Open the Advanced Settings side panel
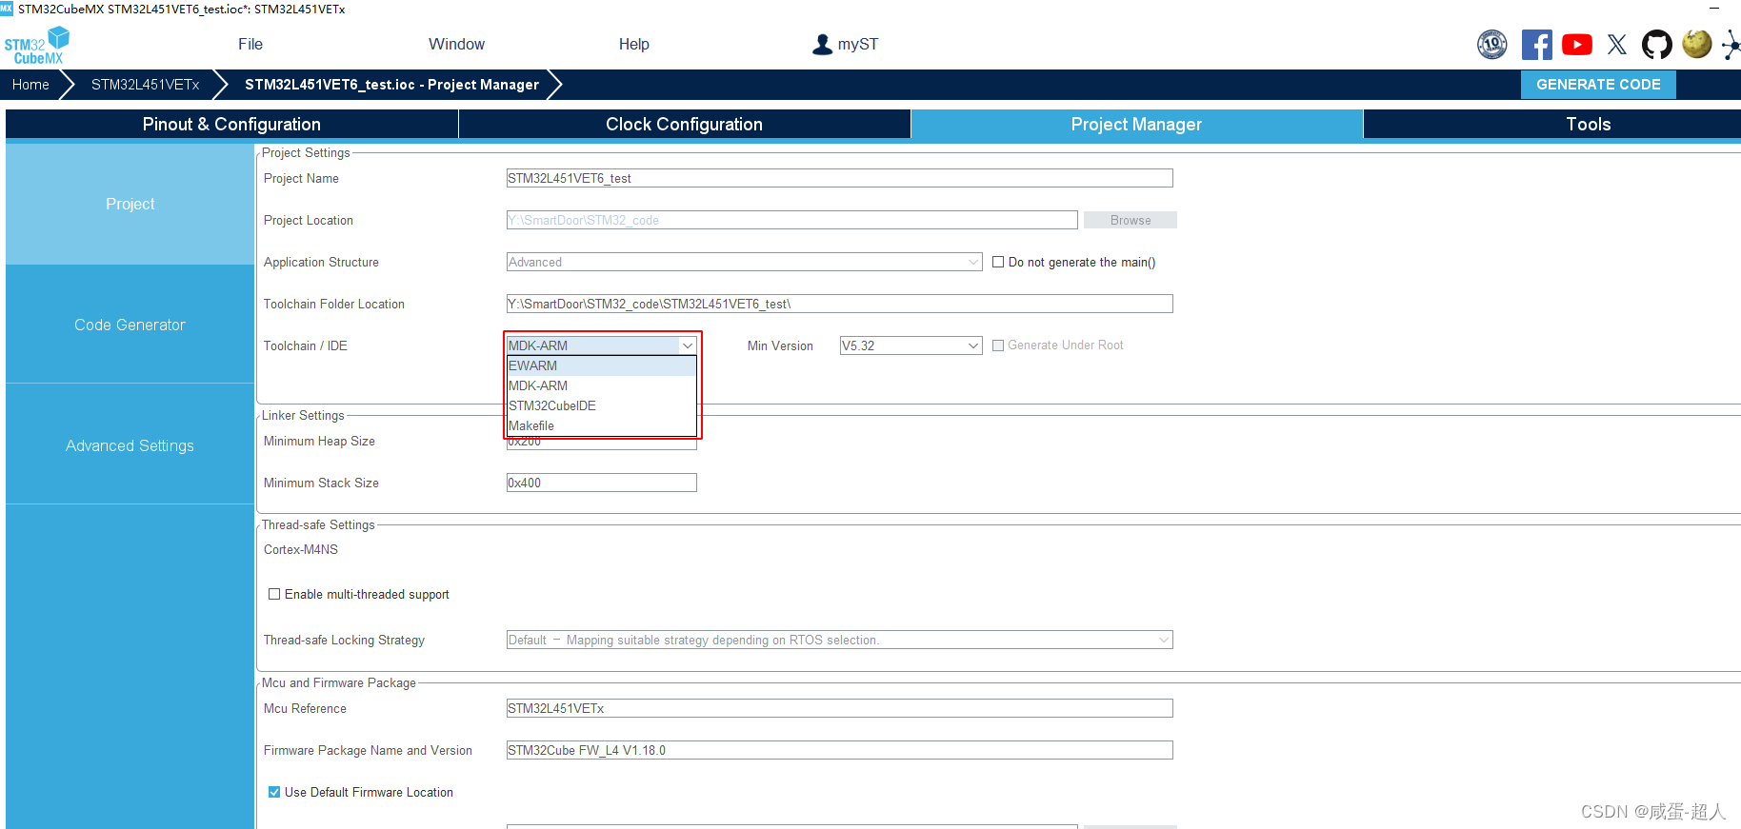The image size is (1741, 829). [x=130, y=445]
